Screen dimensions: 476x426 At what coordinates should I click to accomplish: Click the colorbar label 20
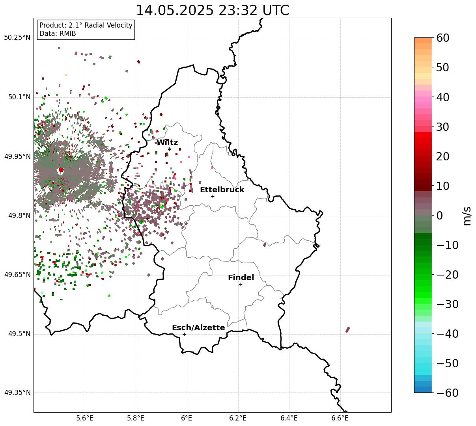(442, 156)
